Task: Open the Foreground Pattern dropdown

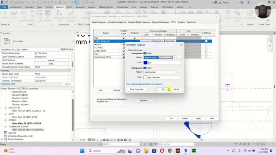Action: (175, 57)
